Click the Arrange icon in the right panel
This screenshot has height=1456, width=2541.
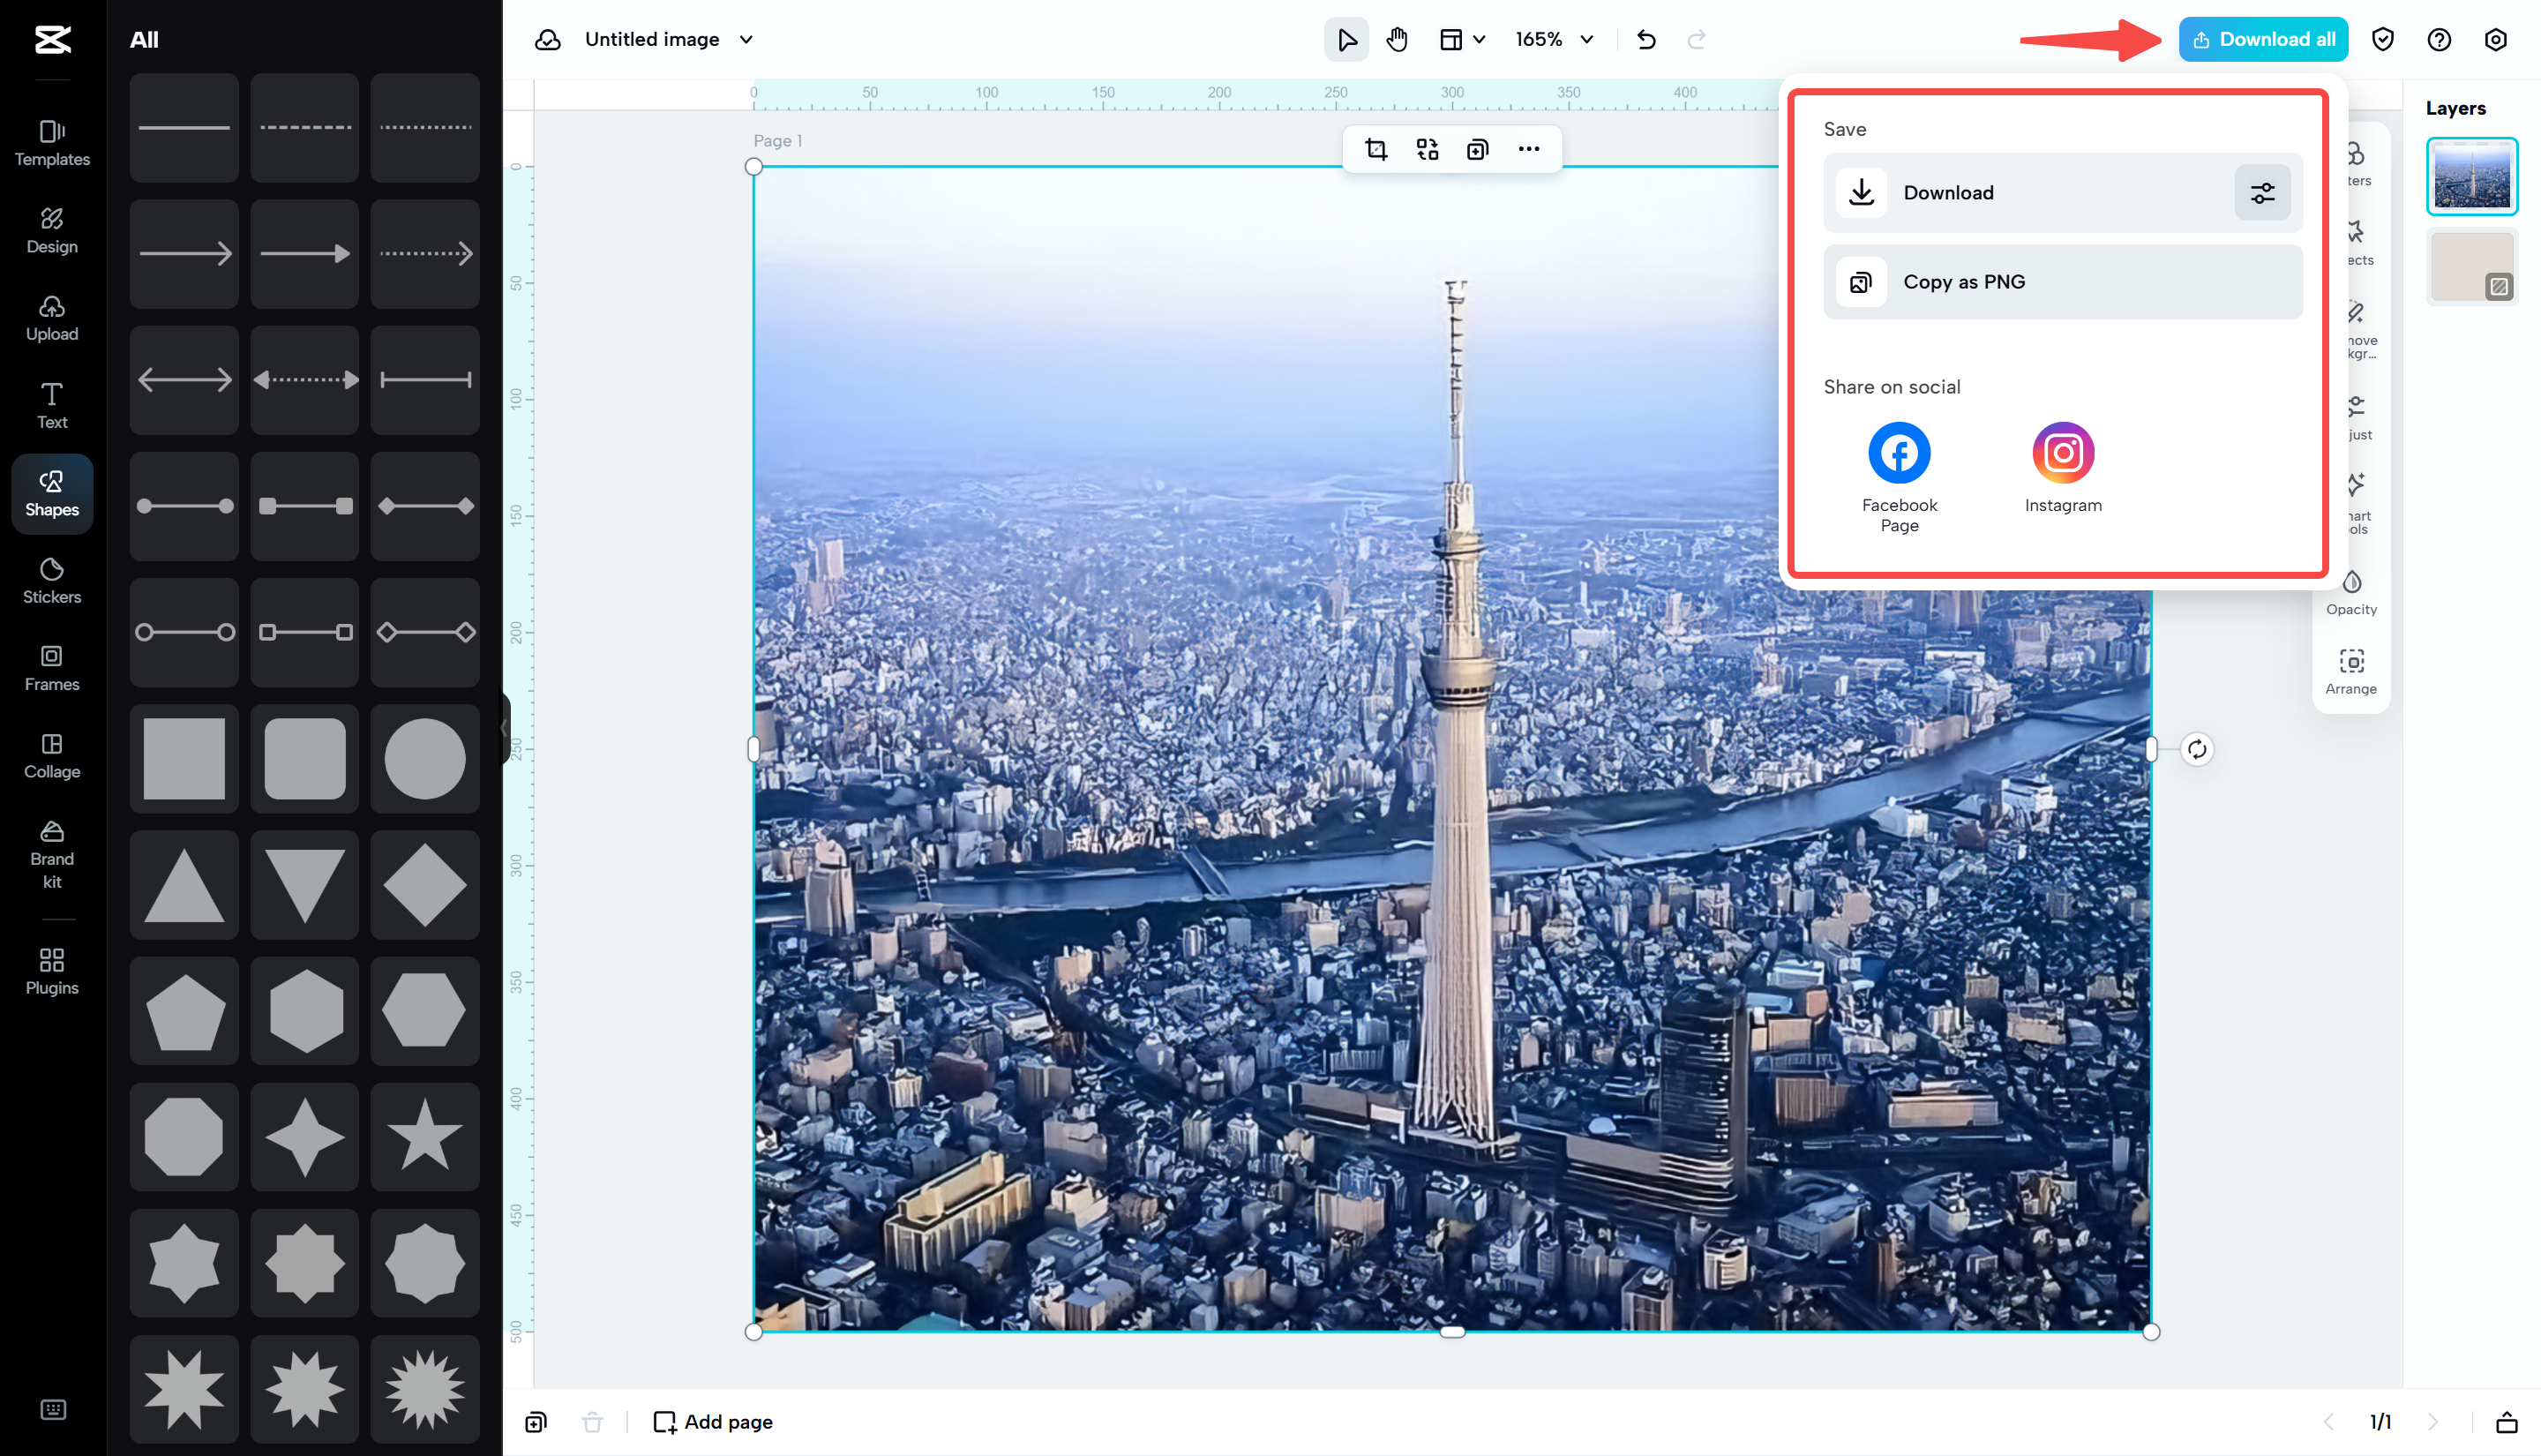point(2351,670)
